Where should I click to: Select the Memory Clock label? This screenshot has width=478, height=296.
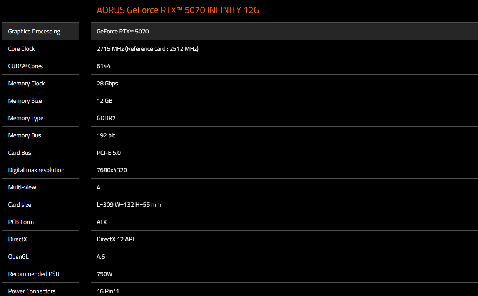click(27, 84)
